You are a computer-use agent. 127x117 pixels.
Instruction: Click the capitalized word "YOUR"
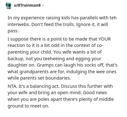[x=104, y=39]
